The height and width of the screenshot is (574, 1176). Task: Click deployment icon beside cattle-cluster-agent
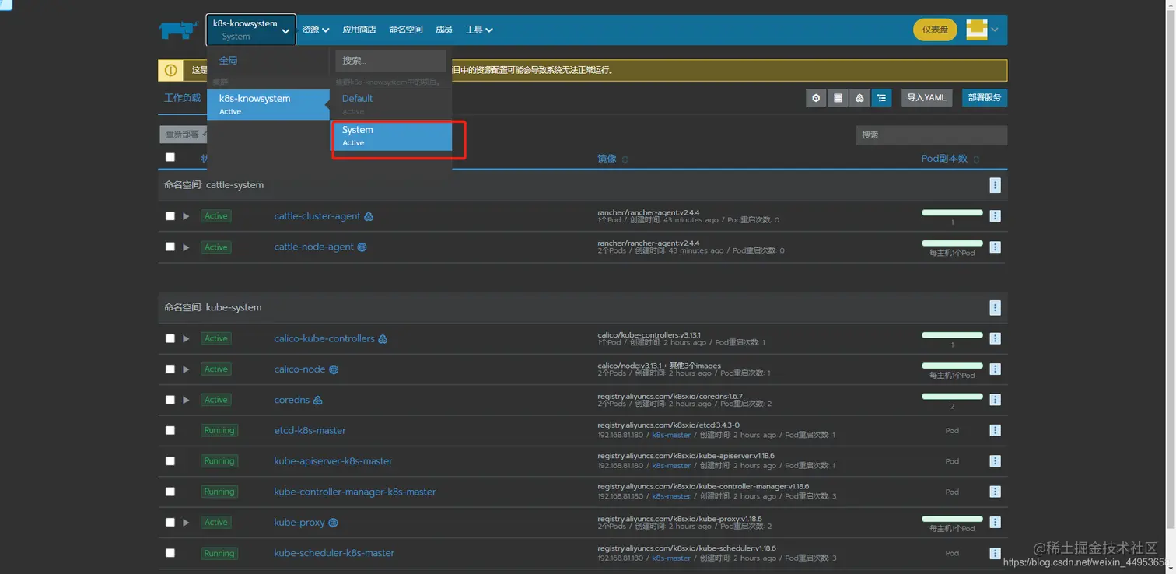tap(369, 216)
